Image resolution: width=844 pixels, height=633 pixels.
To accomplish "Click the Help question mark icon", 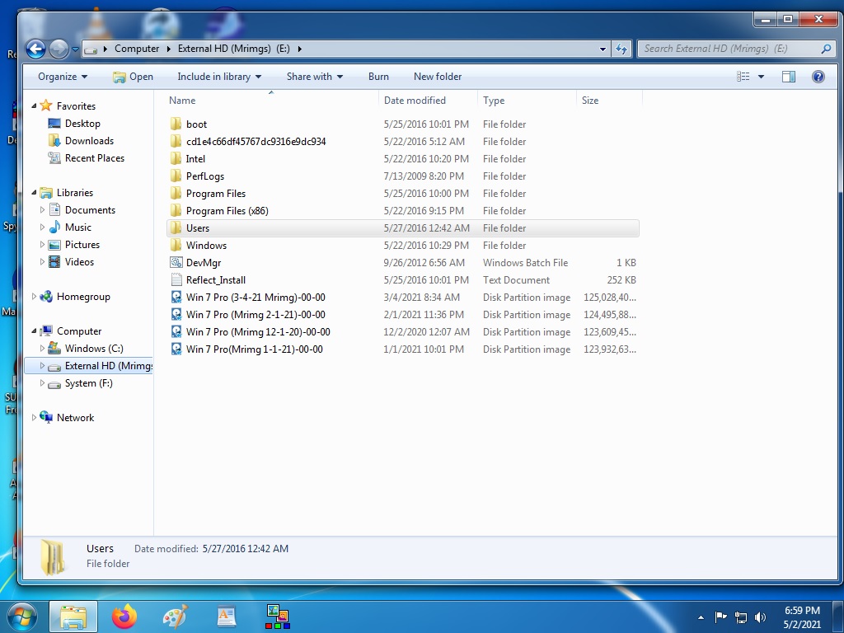I will [x=818, y=77].
